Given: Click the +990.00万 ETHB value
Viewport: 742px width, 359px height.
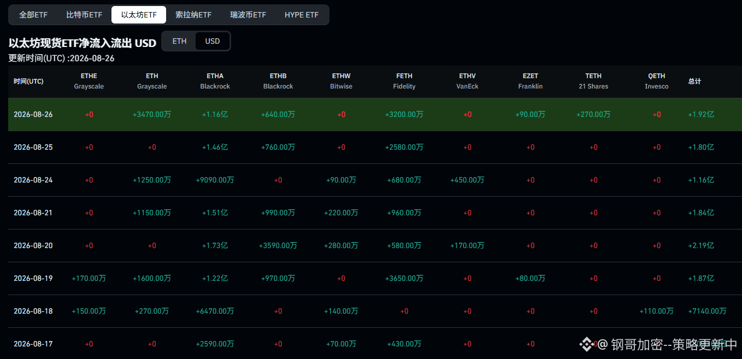Looking at the screenshot, I should 278,213.
